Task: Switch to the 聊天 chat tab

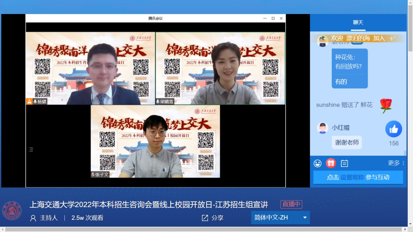Action: [x=358, y=22]
